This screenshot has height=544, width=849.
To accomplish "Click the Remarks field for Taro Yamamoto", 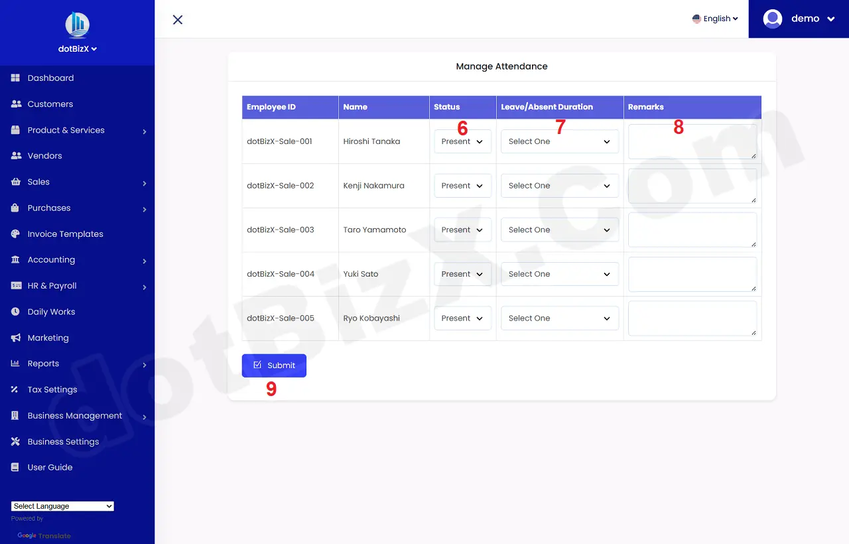I will 692,230.
